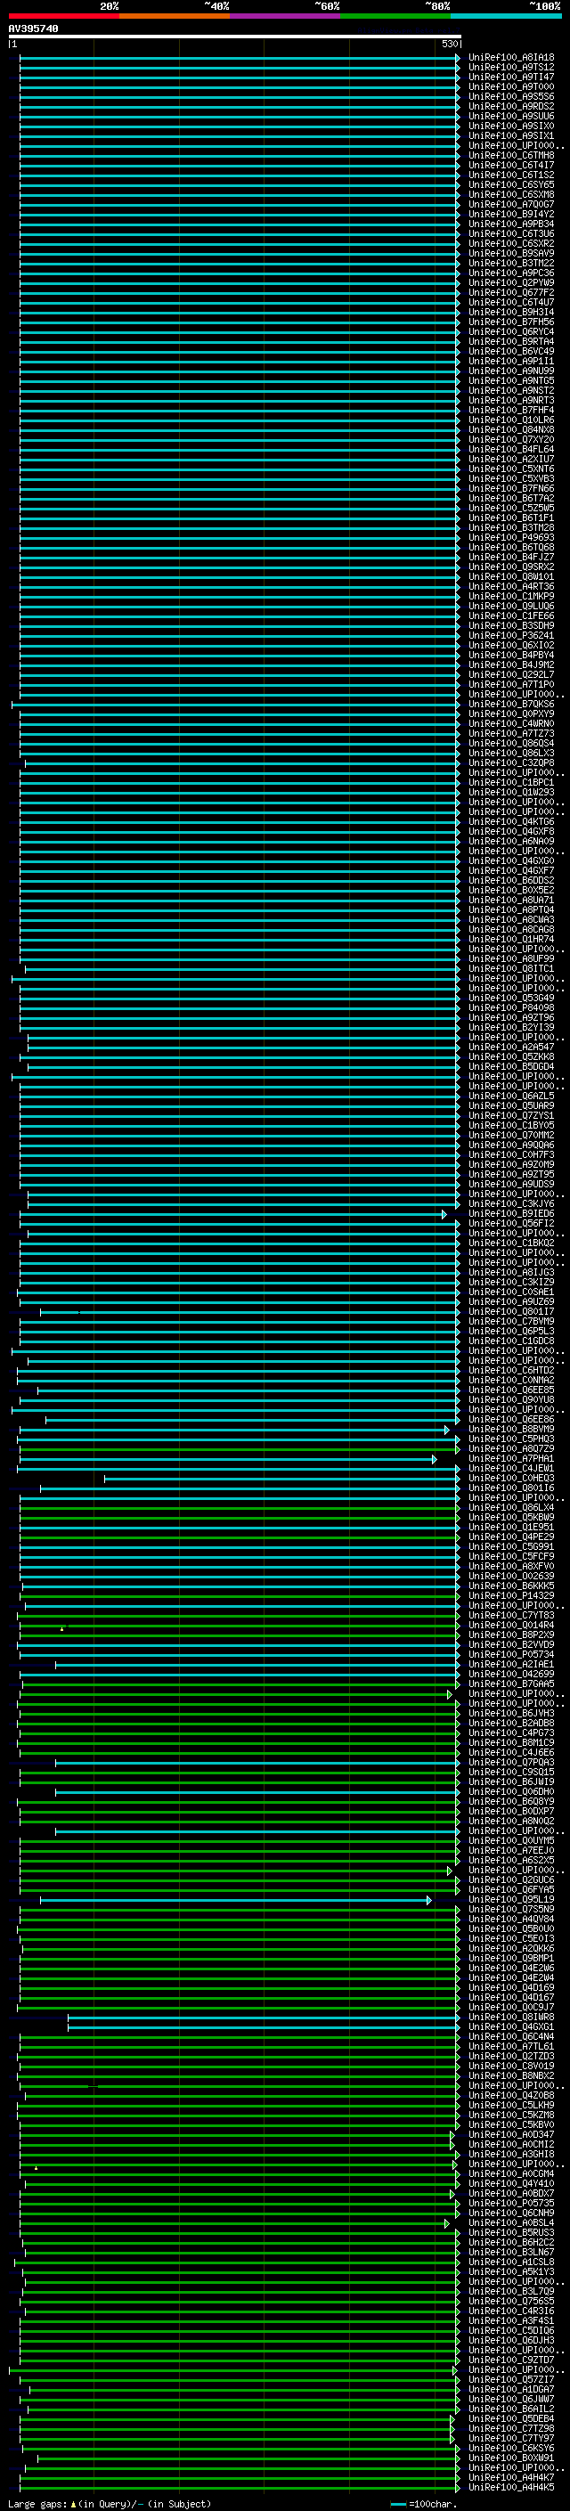
Task: Open hit UniRef100_Q1E951
Action: click(511, 1527)
